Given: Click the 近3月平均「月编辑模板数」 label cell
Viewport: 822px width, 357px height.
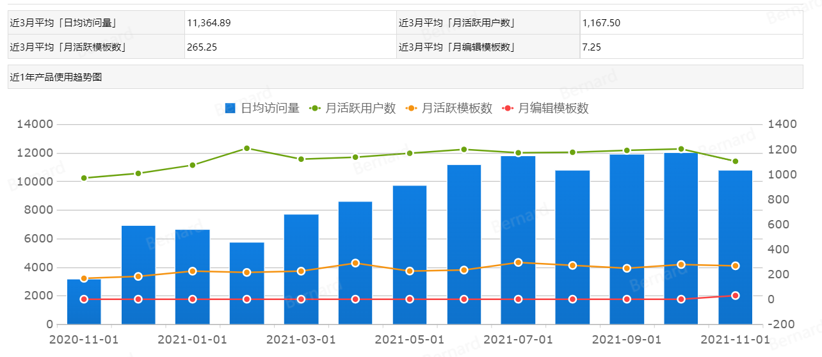Looking at the screenshot, I should click(488, 47).
